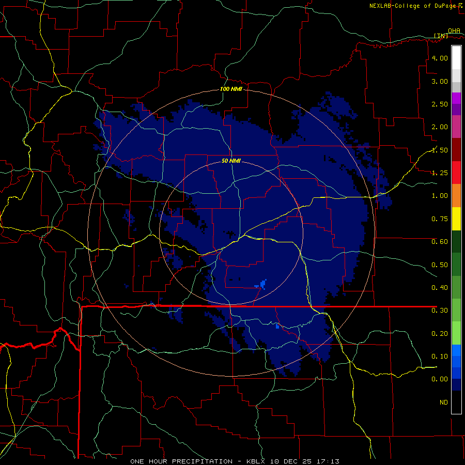Viewport: 465px width, 465px height.
Task: Click the navy swatch below 0.00
Action: pos(456,384)
